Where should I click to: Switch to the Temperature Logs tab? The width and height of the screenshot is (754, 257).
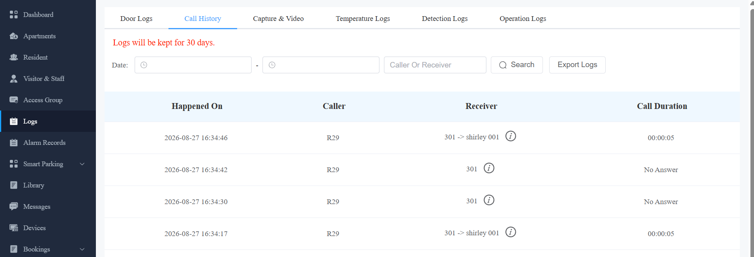[x=363, y=19]
